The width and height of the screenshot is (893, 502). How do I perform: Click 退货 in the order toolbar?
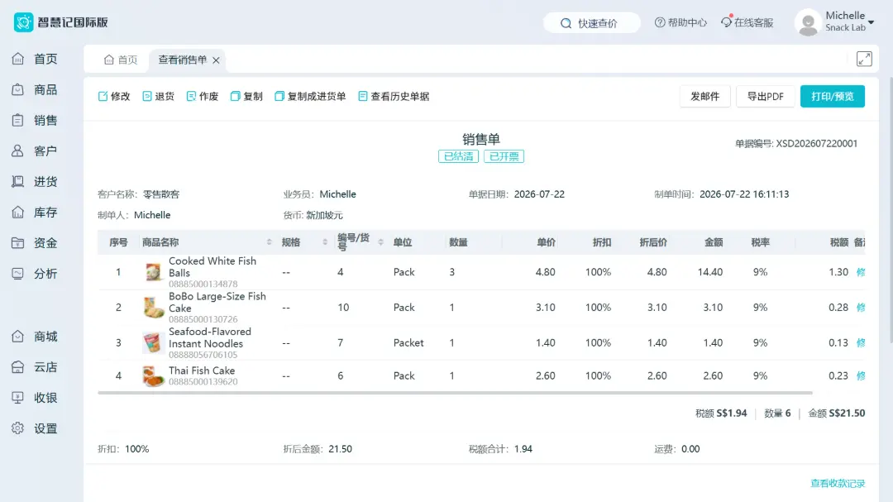tap(158, 96)
